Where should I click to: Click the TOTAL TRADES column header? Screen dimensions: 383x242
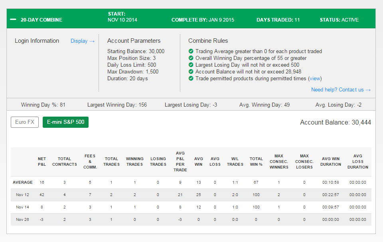[x=111, y=162]
